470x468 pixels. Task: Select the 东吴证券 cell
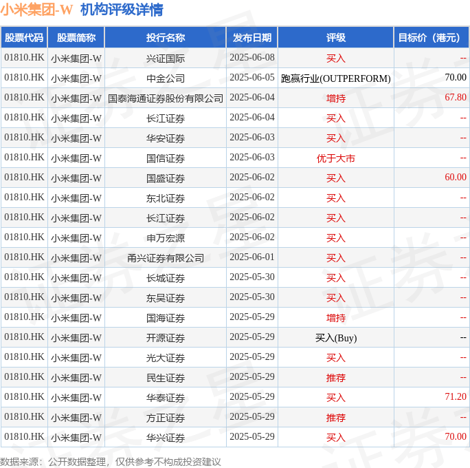[x=166, y=298]
